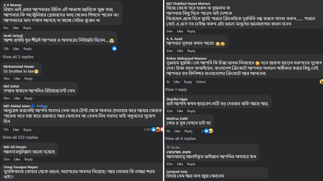Follow MD Abidul Islam
323x181 pixels.
pyautogui.click(x=42, y=106)
